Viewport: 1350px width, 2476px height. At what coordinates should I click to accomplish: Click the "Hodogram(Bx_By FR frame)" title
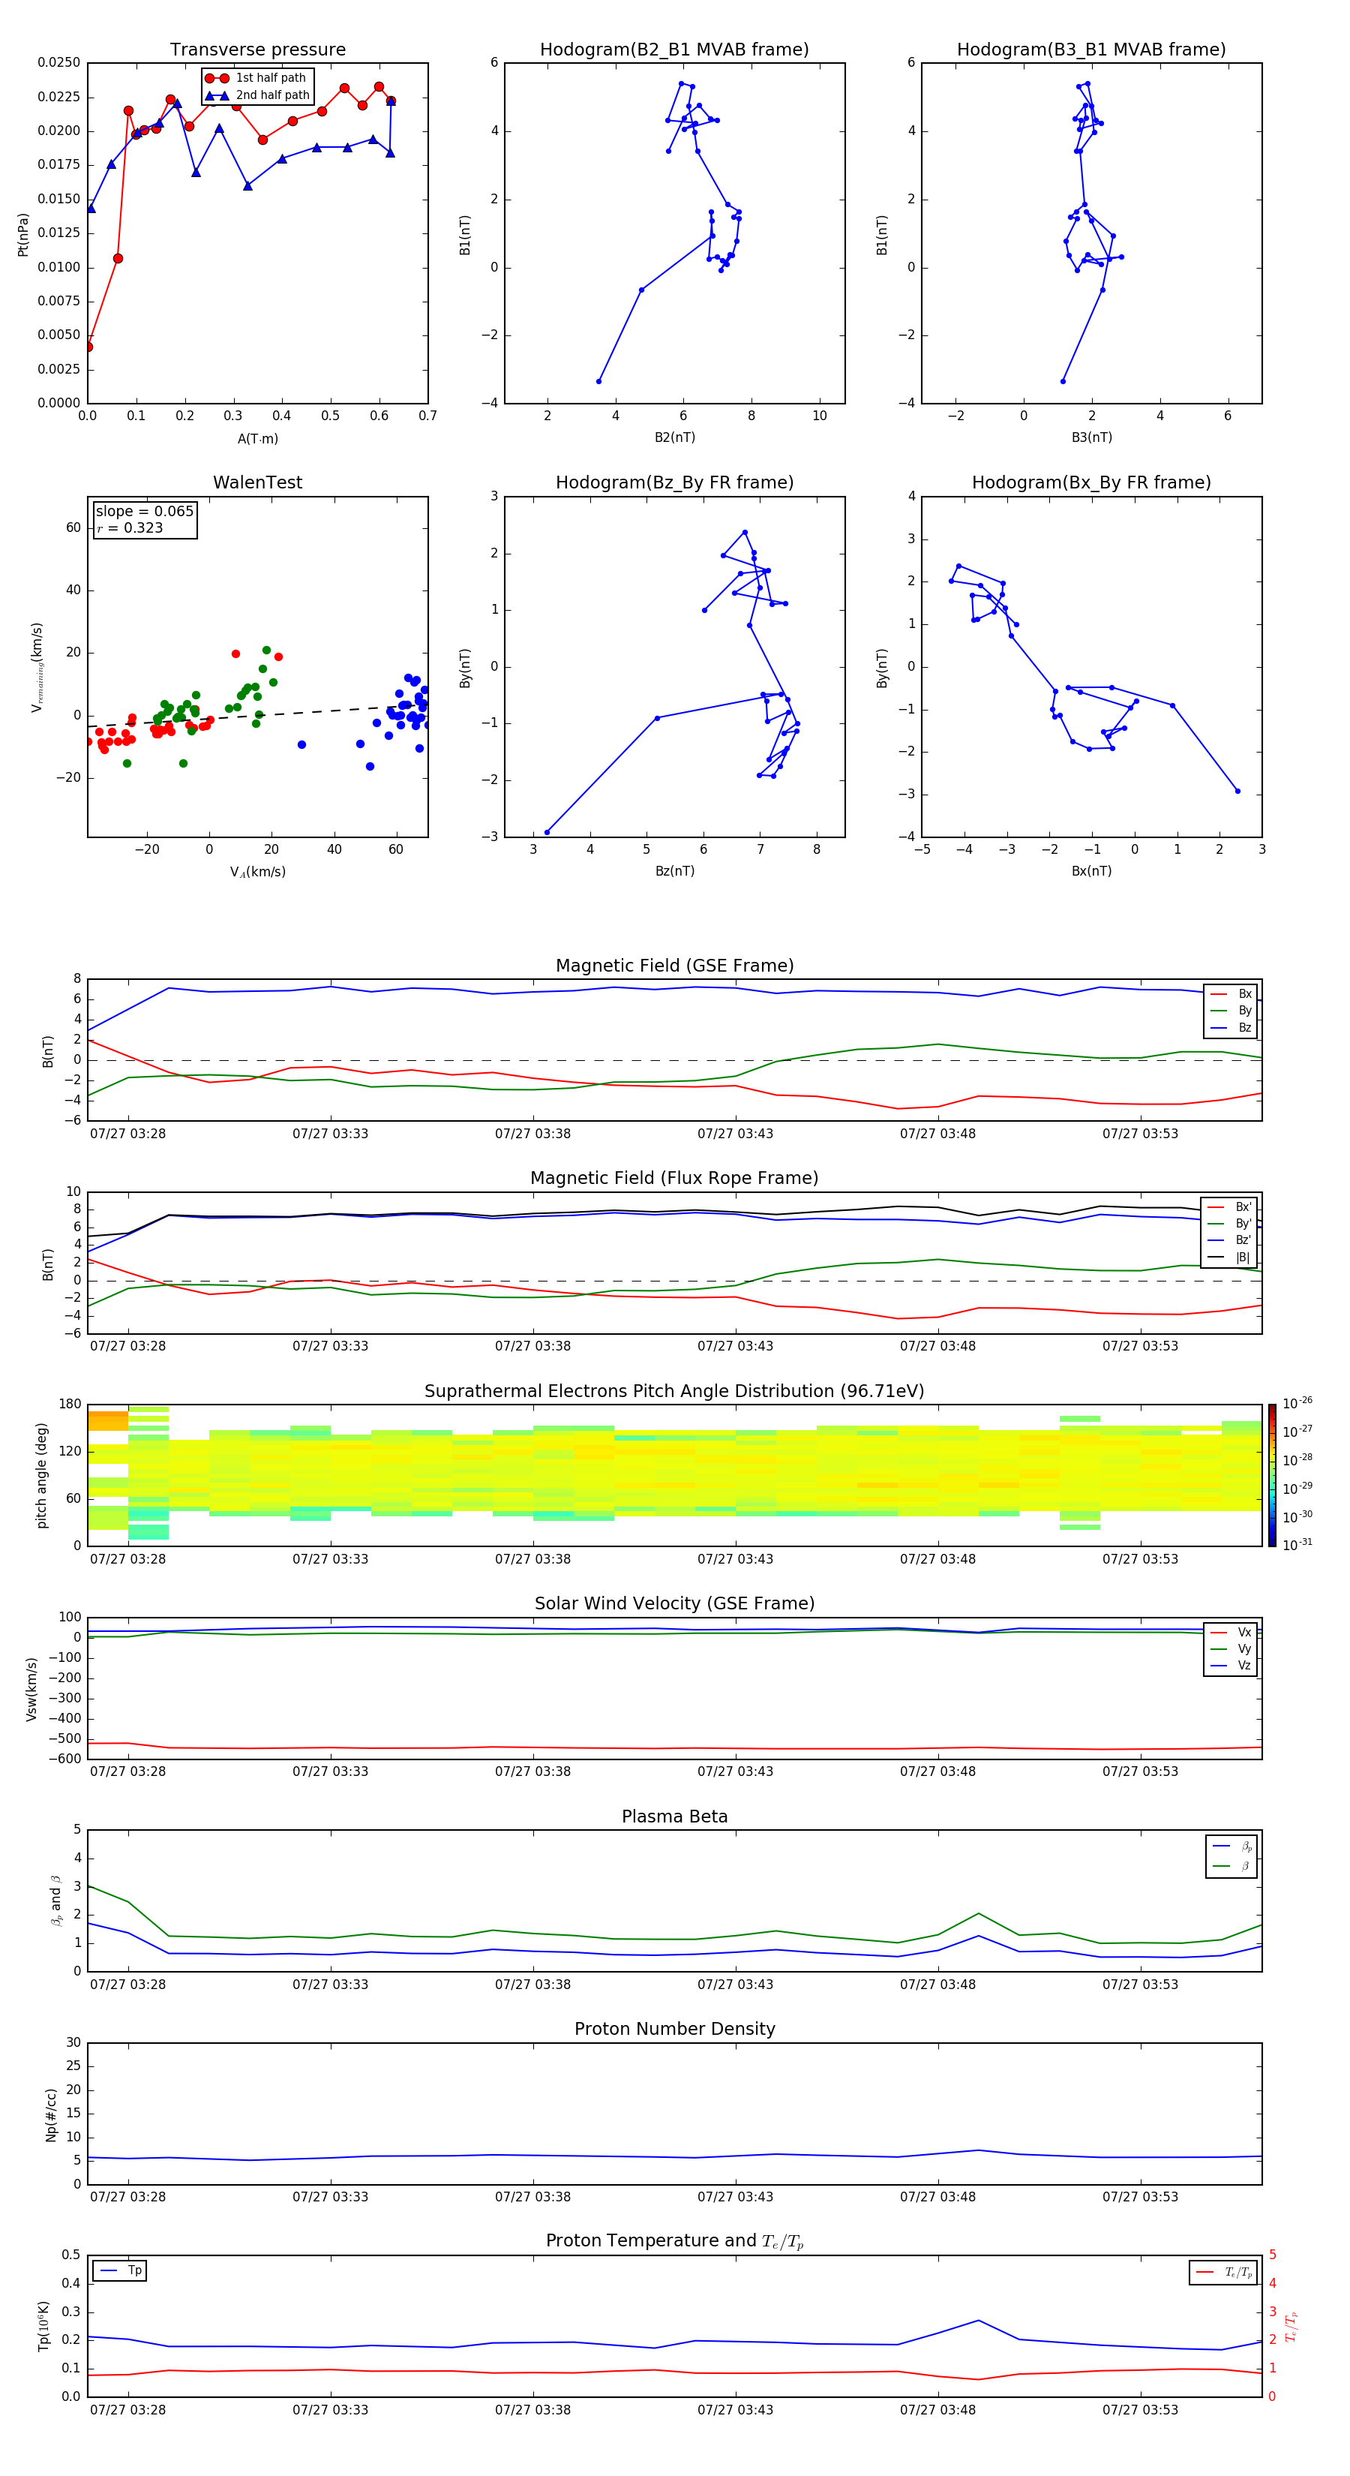[1091, 482]
